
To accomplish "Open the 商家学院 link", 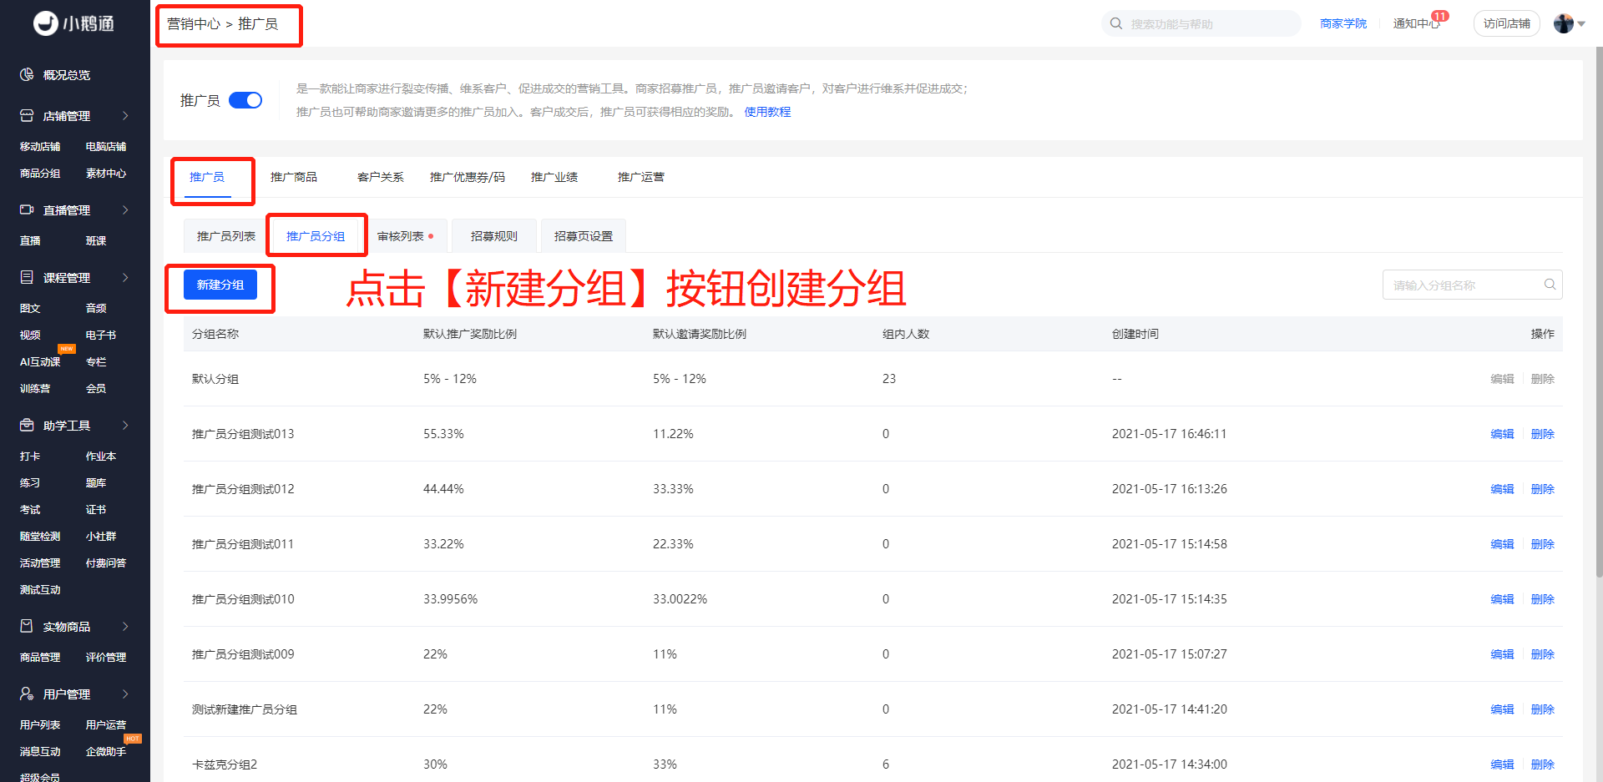I will [1343, 23].
